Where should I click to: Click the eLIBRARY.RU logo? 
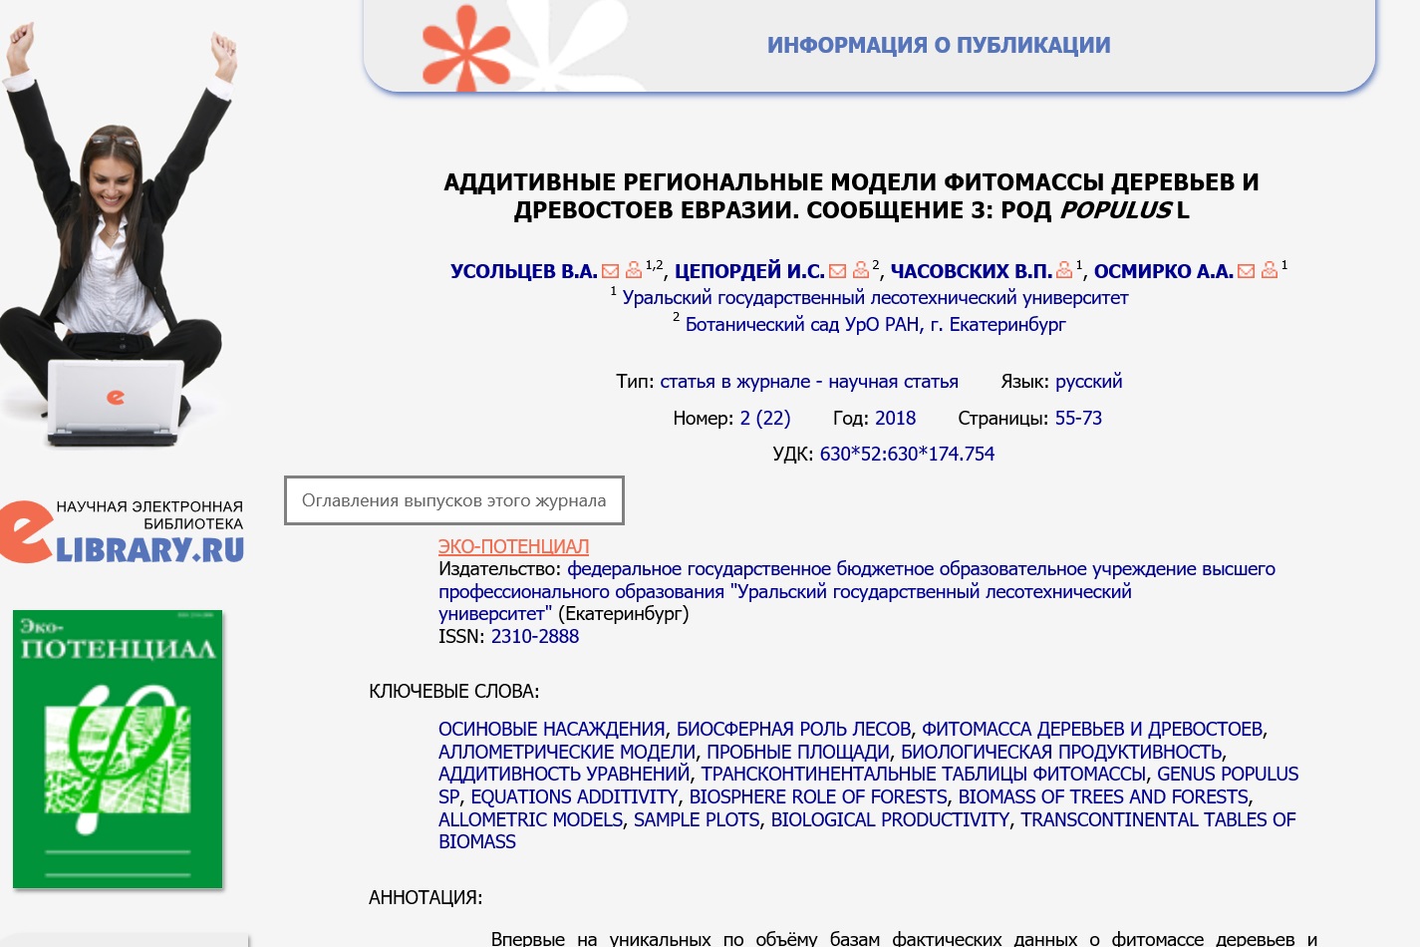(x=123, y=533)
